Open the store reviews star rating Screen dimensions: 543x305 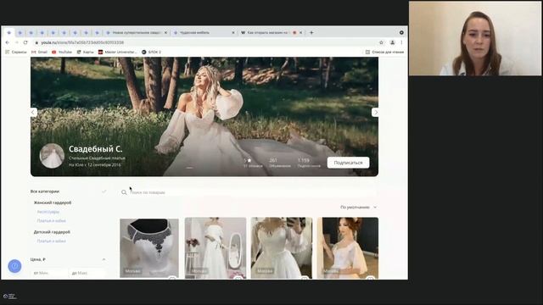pyautogui.click(x=253, y=163)
